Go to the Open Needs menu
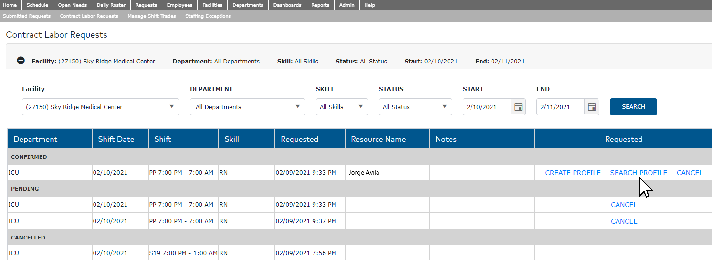The height and width of the screenshot is (260, 712). click(x=73, y=5)
